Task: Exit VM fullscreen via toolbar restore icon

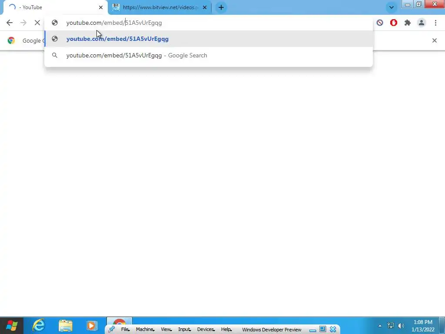Action: tap(323, 330)
